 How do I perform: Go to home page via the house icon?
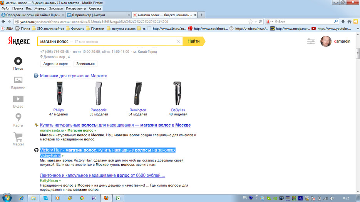349,22
